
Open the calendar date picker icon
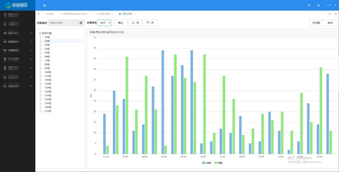coord(81,23)
